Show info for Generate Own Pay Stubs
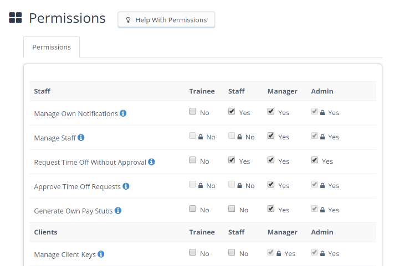 click(x=118, y=211)
